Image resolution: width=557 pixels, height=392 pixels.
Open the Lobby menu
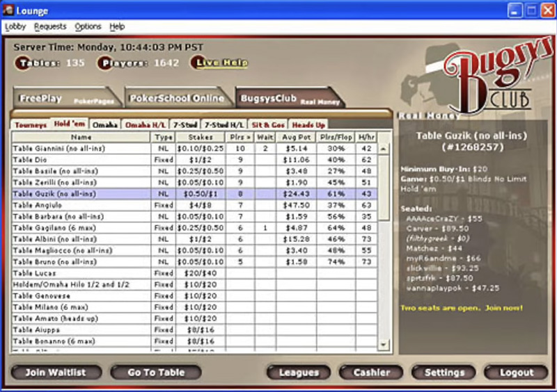click(15, 26)
